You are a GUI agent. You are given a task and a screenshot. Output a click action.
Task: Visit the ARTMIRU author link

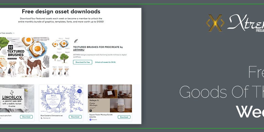point(79,50)
